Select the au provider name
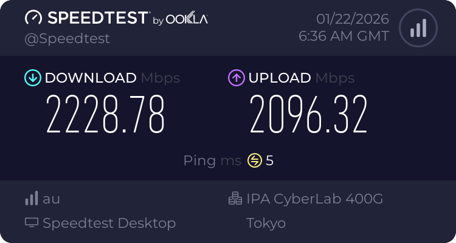The width and height of the screenshot is (456, 243). (51, 199)
